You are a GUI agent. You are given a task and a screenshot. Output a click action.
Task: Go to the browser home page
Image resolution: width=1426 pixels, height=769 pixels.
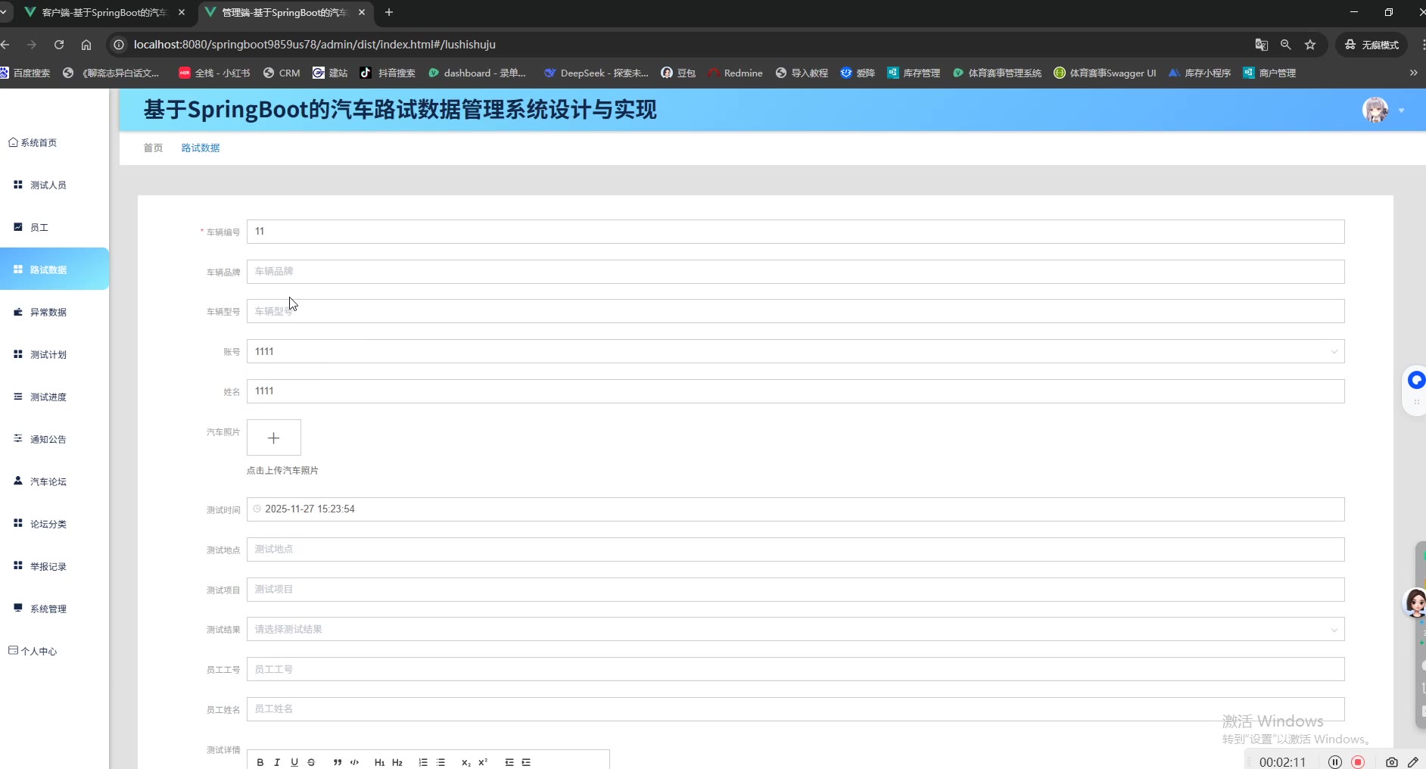(x=86, y=45)
